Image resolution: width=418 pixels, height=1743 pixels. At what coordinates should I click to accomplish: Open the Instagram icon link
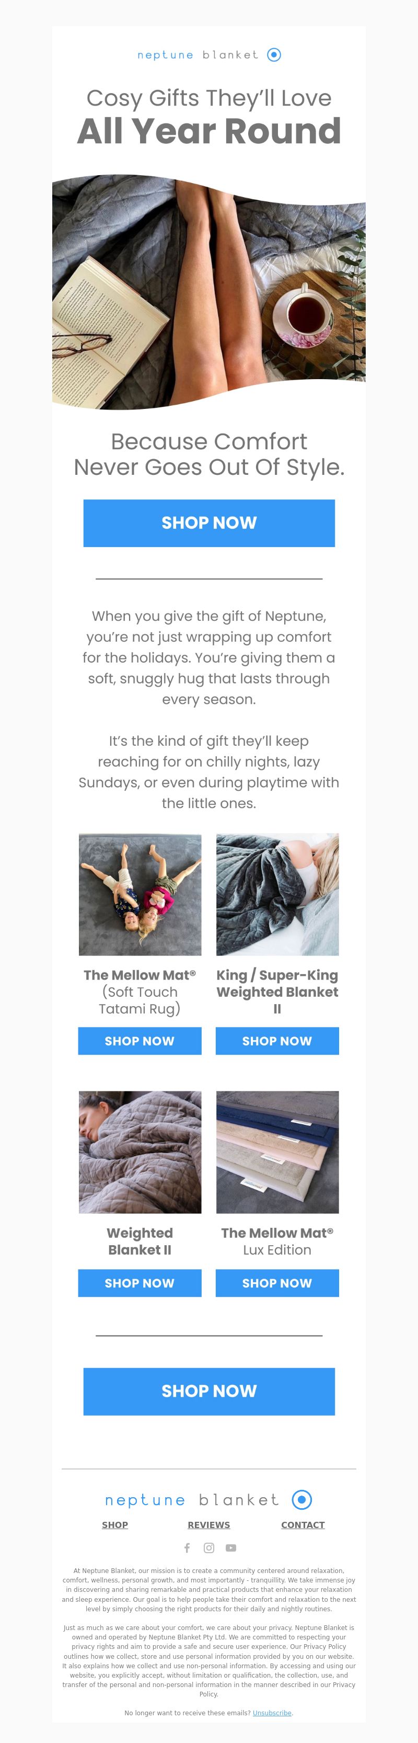(209, 1547)
